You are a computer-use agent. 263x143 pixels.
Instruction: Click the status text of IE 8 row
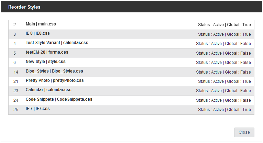pyautogui.click(x=224, y=34)
